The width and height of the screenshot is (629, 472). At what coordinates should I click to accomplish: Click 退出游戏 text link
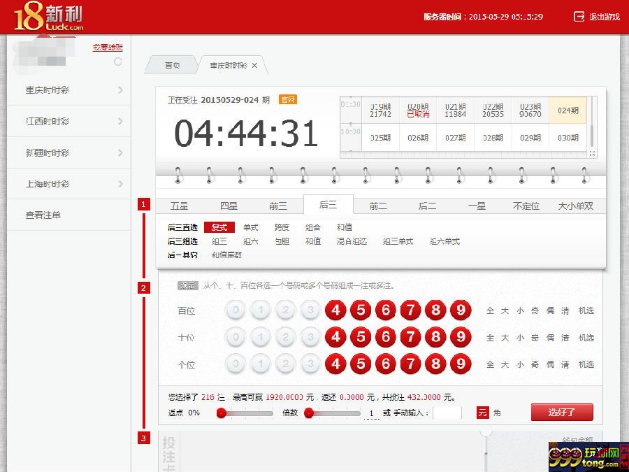(605, 17)
